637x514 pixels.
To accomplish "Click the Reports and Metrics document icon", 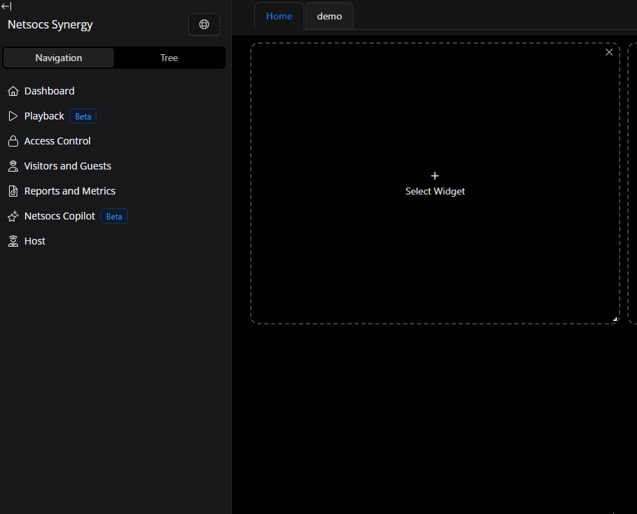I will pyautogui.click(x=13, y=191).
